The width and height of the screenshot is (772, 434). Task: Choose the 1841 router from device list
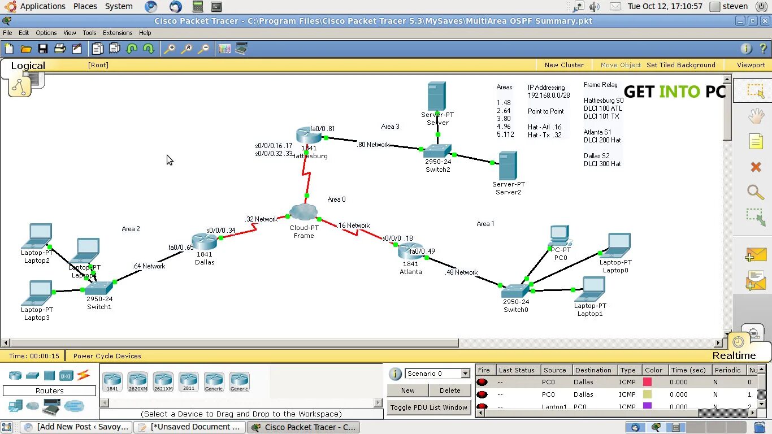[x=112, y=382]
